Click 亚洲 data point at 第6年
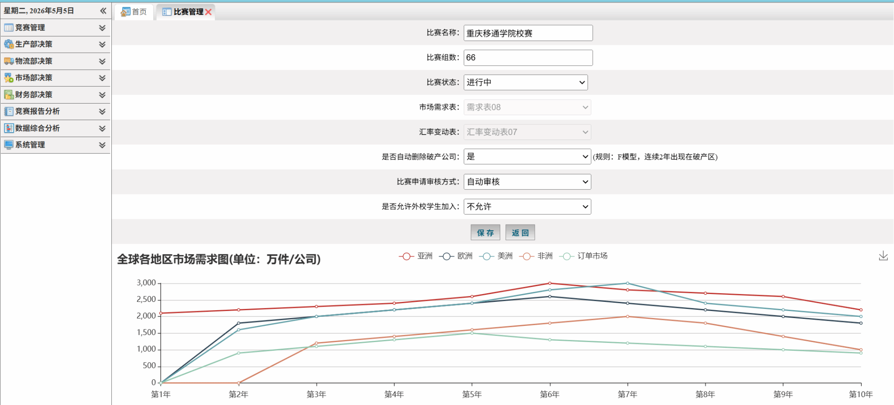This screenshot has height=405, width=894. tap(550, 283)
